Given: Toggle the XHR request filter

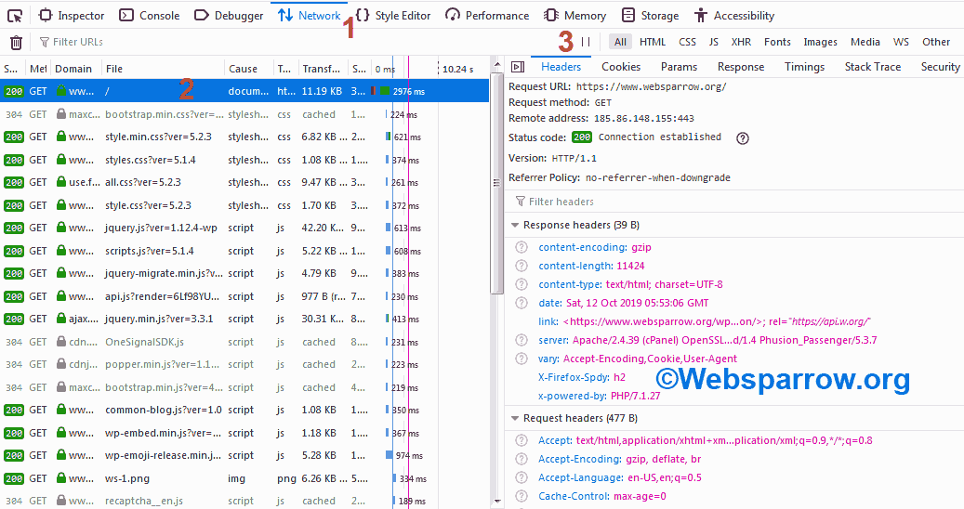Looking at the screenshot, I should [741, 42].
